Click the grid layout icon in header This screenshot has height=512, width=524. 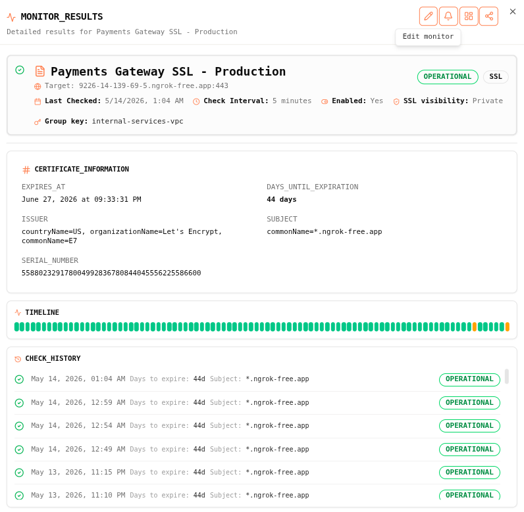click(x=469, y=16)
